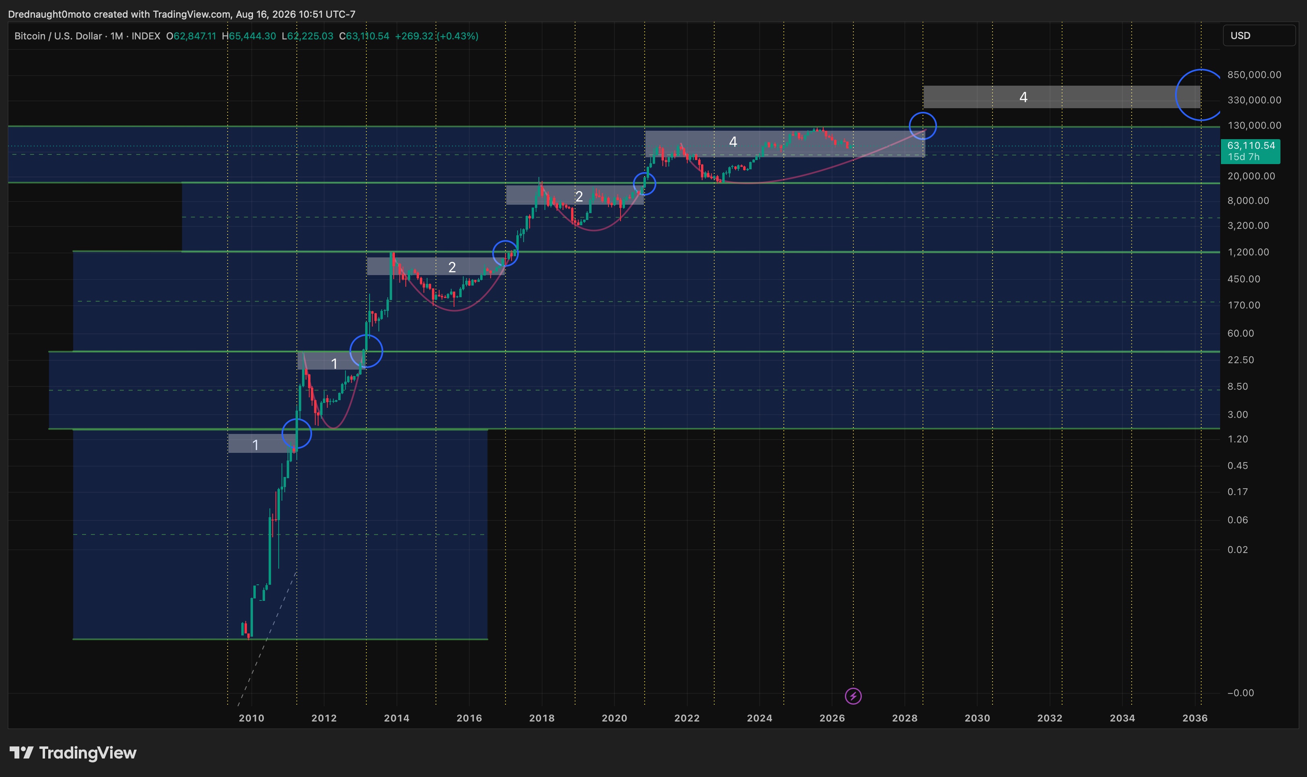
Task: Select the 2017-2020 gray box labeled 2
Action: [575, 195]
